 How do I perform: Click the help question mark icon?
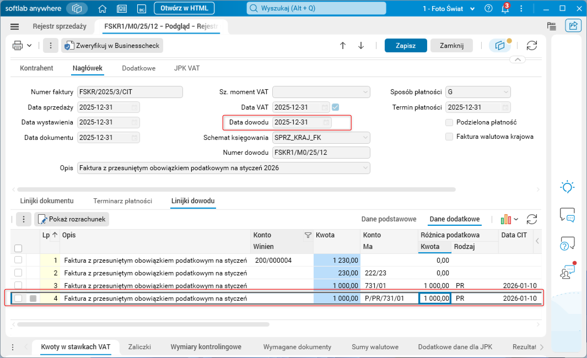pos(488,9)
